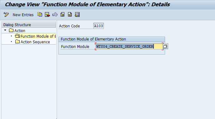Image resolution: width=215 pixels, height=119 pixels.
Task: Click the New Entries button
Action: point(23,15)
